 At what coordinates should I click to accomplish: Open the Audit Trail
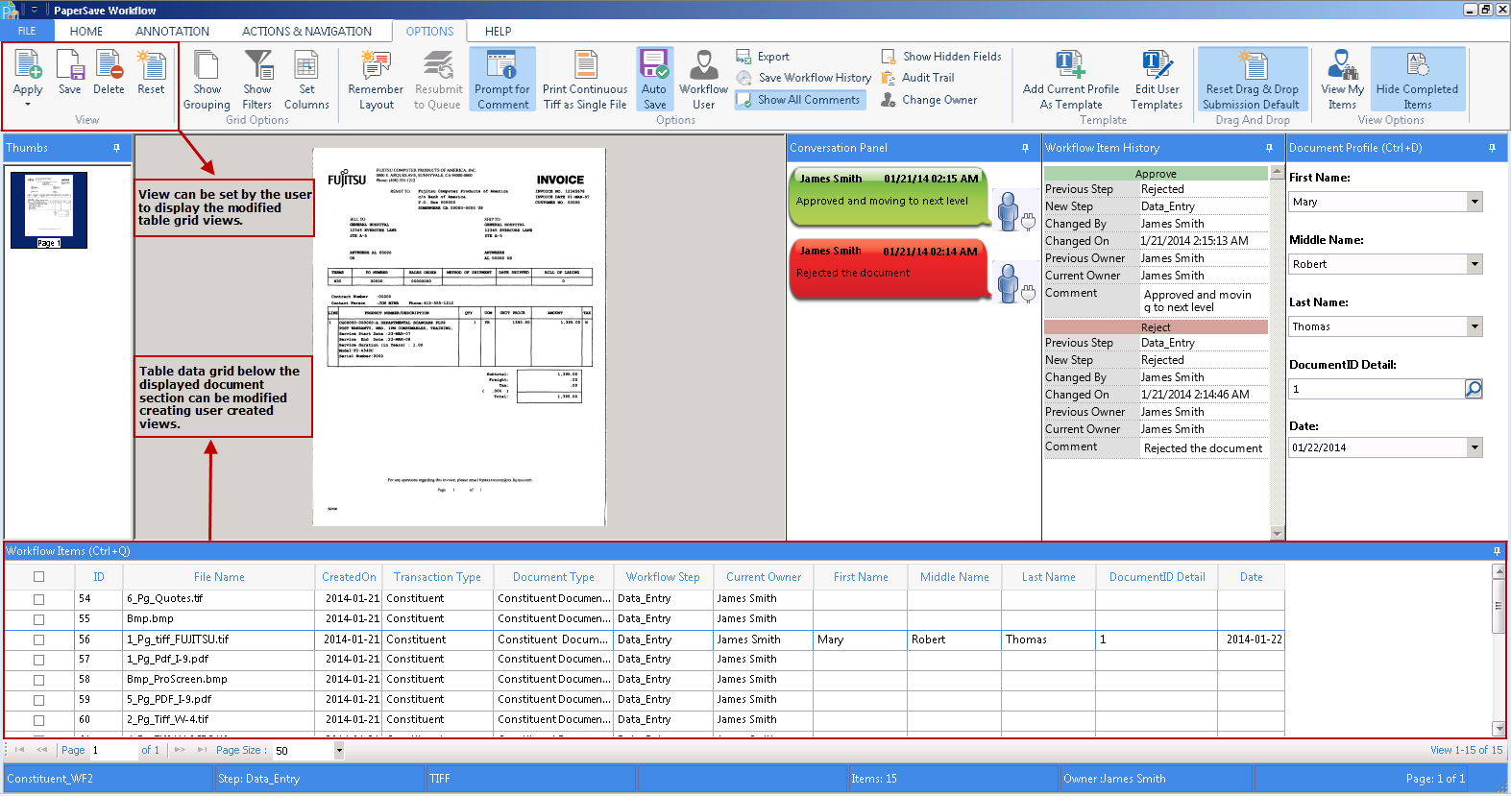tap(917, 78)
